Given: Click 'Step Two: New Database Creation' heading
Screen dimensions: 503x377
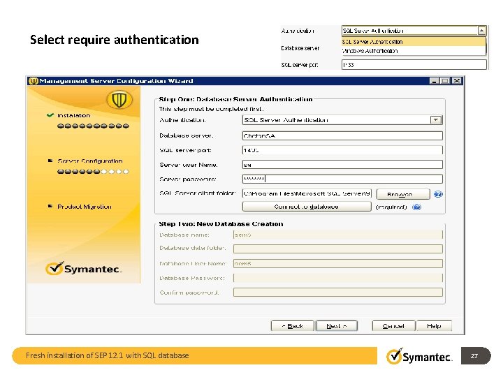Looking at the screenshot, I should [221, 224].
